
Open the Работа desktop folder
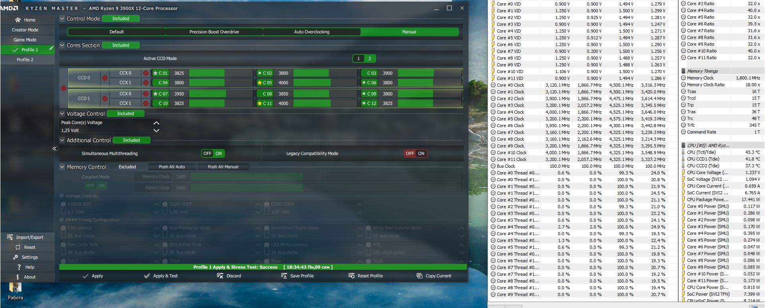click(x=15, y=291)
